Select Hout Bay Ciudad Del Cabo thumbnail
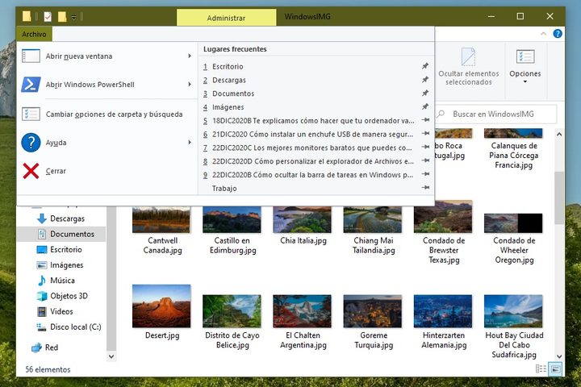The width and height of the screenshot is (581, 387). (513, 311)
